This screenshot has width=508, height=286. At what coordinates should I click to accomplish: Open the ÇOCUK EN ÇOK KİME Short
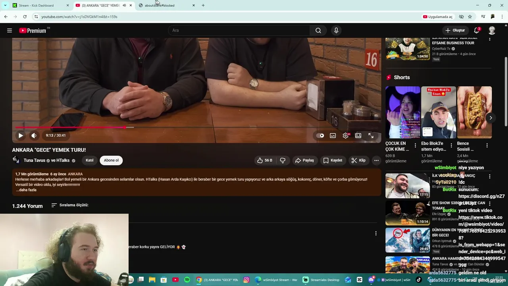(402, 112)
